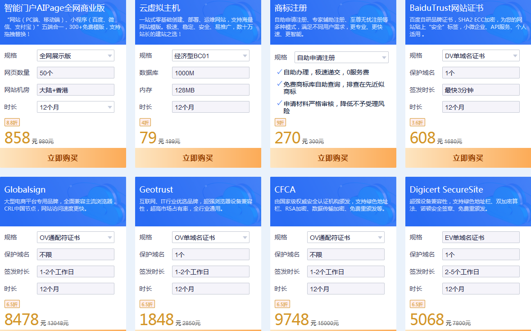Open Globalsign card title

(25, 189)
